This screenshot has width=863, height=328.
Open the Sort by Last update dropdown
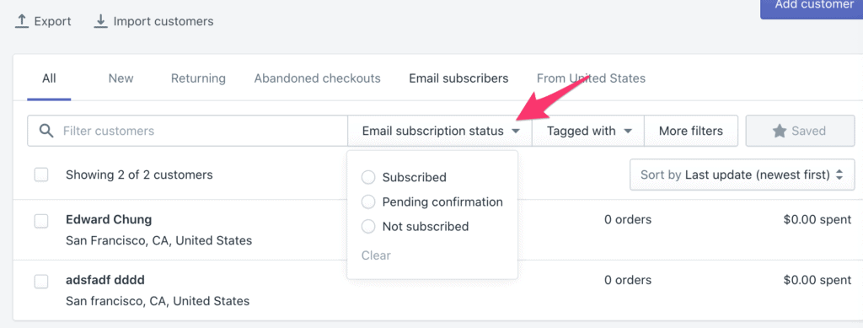point(742,175)
